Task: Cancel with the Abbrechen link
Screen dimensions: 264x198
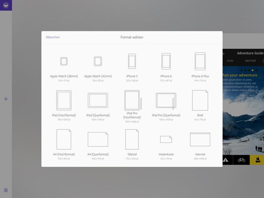Action: 53,37
